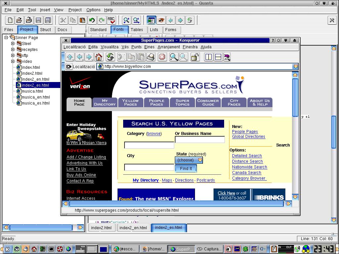Click the Konqueror horizontal scrollbar thumb
339x254 pixels.
tap(176, 204)
